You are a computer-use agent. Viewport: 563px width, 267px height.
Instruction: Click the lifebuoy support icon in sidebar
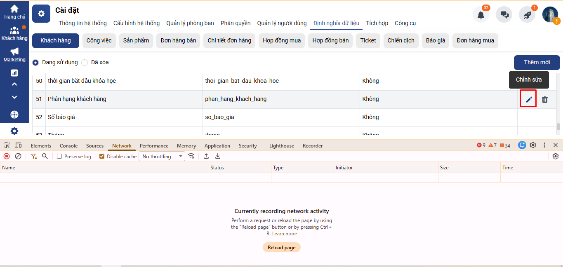coord(14,114)
